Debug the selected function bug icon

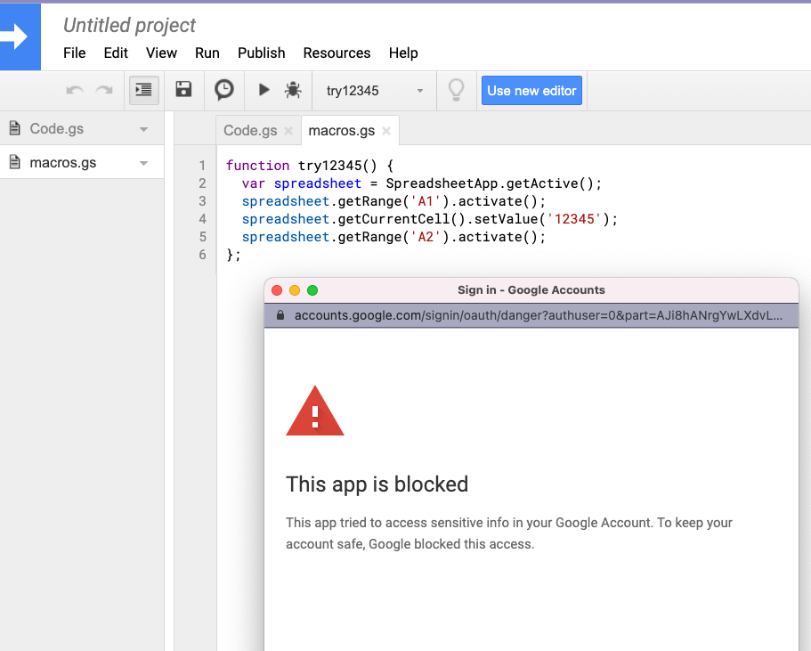pos(292,90)
